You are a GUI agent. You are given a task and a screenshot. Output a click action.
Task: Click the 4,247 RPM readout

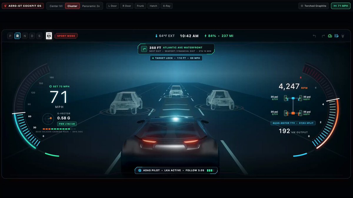tap(293, 87)
